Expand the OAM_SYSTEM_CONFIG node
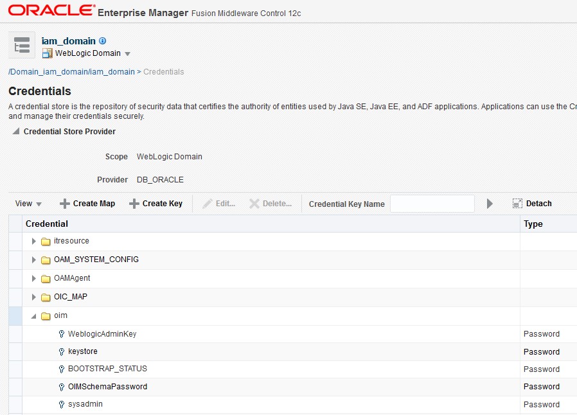Image resolution: width=577 pixels, height=415 pixels. click(33, 260)
